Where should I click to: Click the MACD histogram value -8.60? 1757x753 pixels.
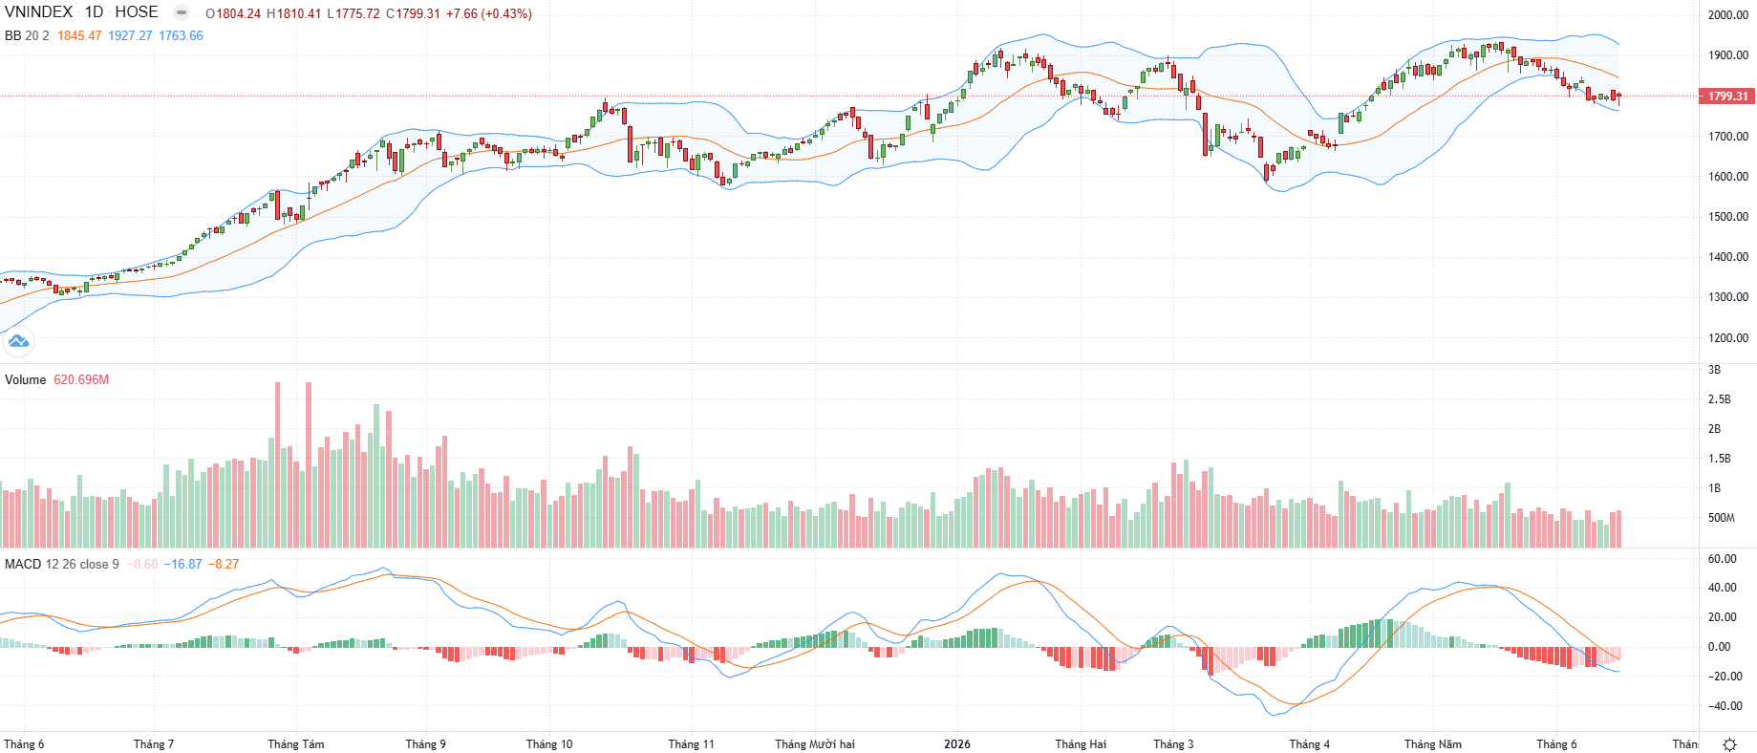click(143, 564)
